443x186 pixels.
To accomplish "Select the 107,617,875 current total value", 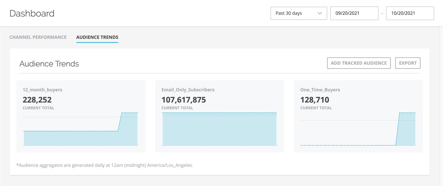I will click(184, 100).
